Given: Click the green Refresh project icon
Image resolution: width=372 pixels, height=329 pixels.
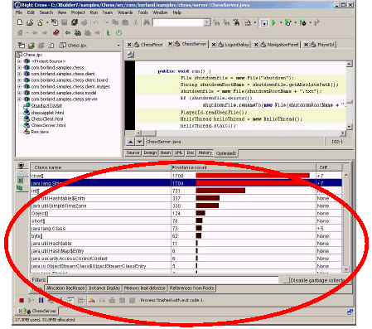Looking at the screenshot, I should [x=31, y=46].
